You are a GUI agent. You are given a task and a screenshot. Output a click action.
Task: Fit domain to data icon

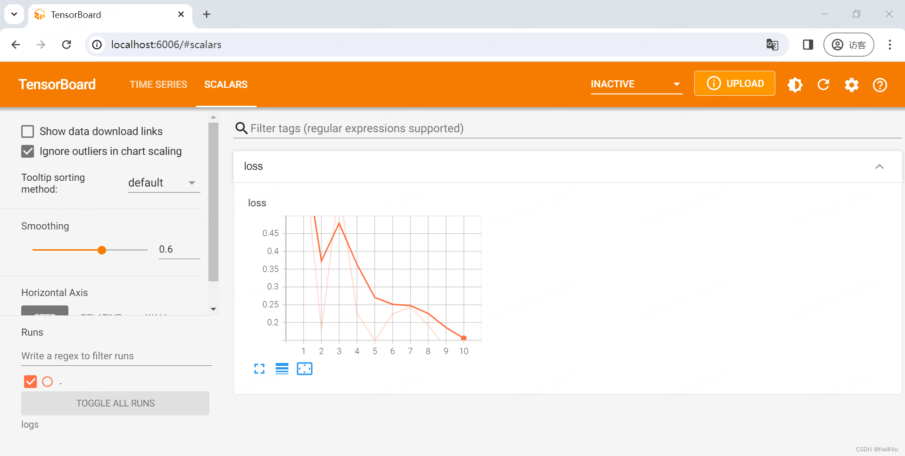(305, 369)
